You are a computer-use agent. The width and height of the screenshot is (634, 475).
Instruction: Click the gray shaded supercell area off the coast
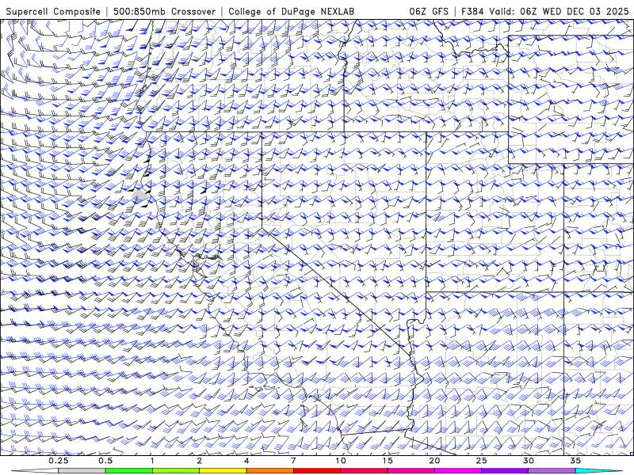[x=140, y=196]
